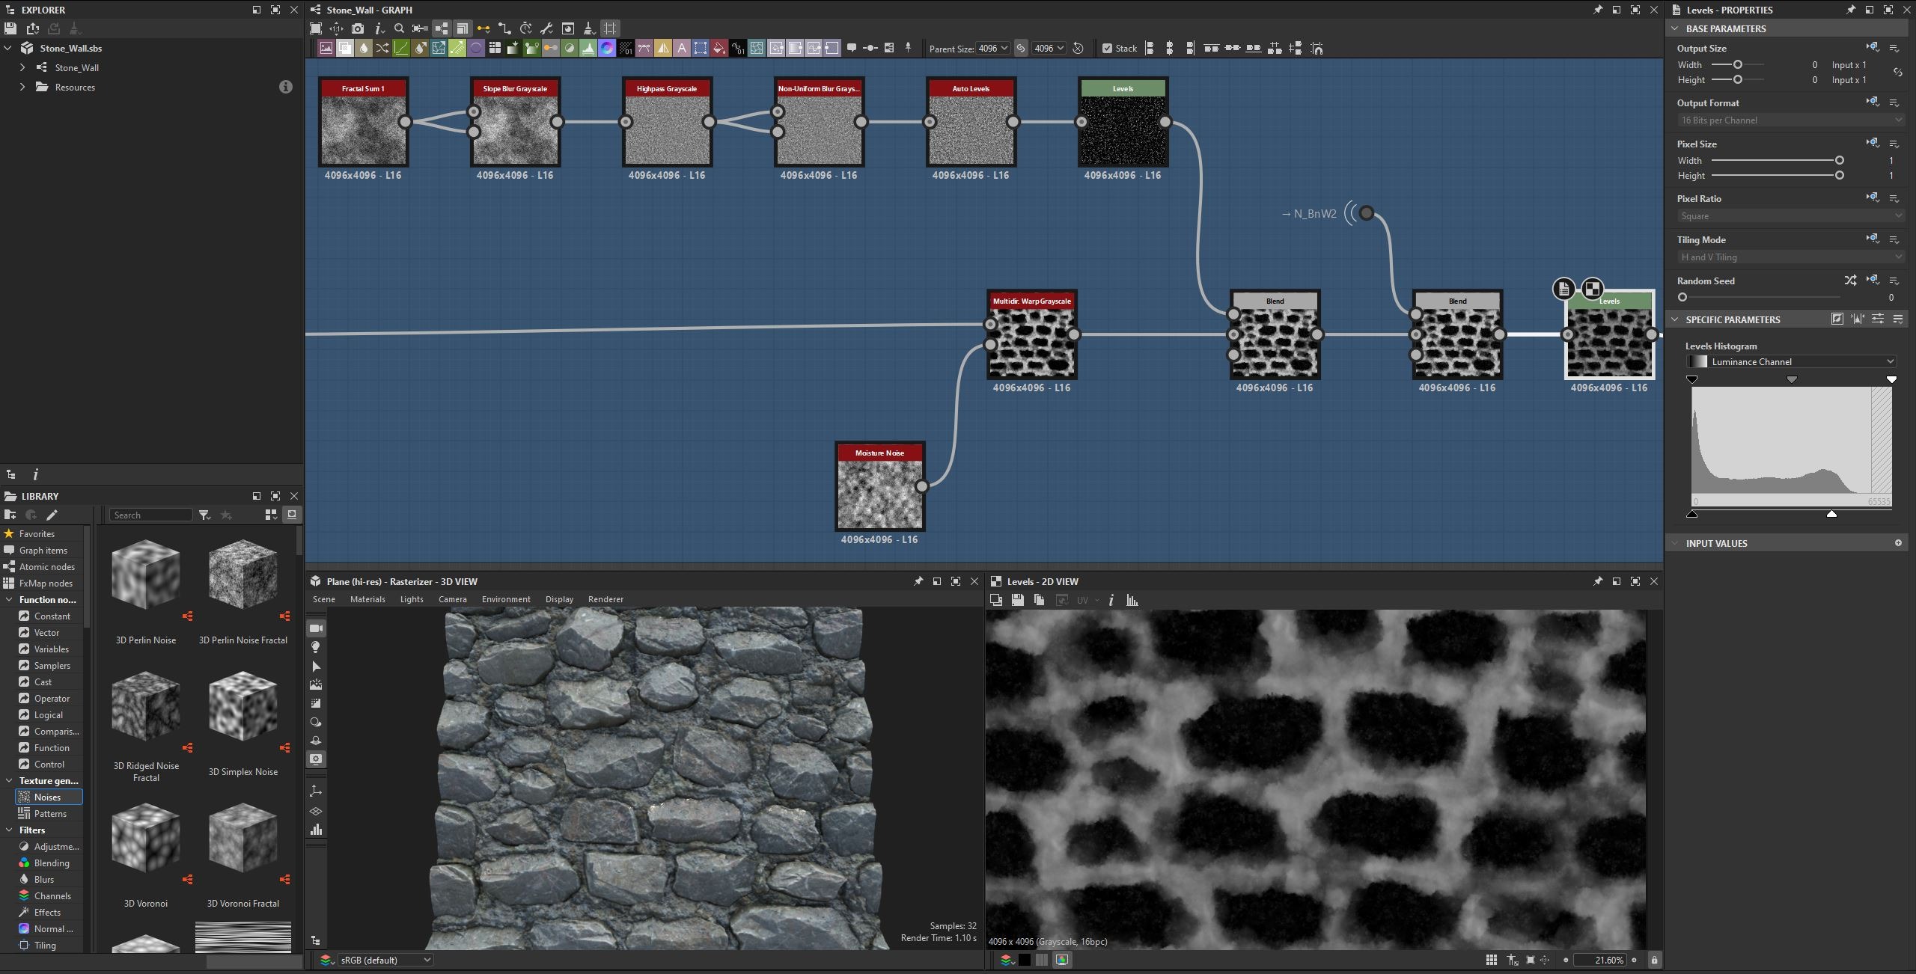Save the package using Explorer floppy icon
Viewport: 1916px width, 974px height.
(x=10, y=28)
